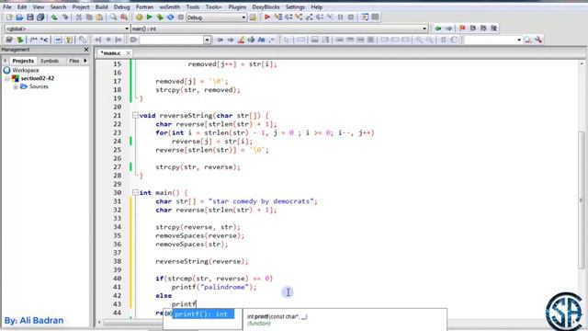Click the Zoom in icon on toolbar
This screenshot has height=331, width=588.
coord(419,40)
